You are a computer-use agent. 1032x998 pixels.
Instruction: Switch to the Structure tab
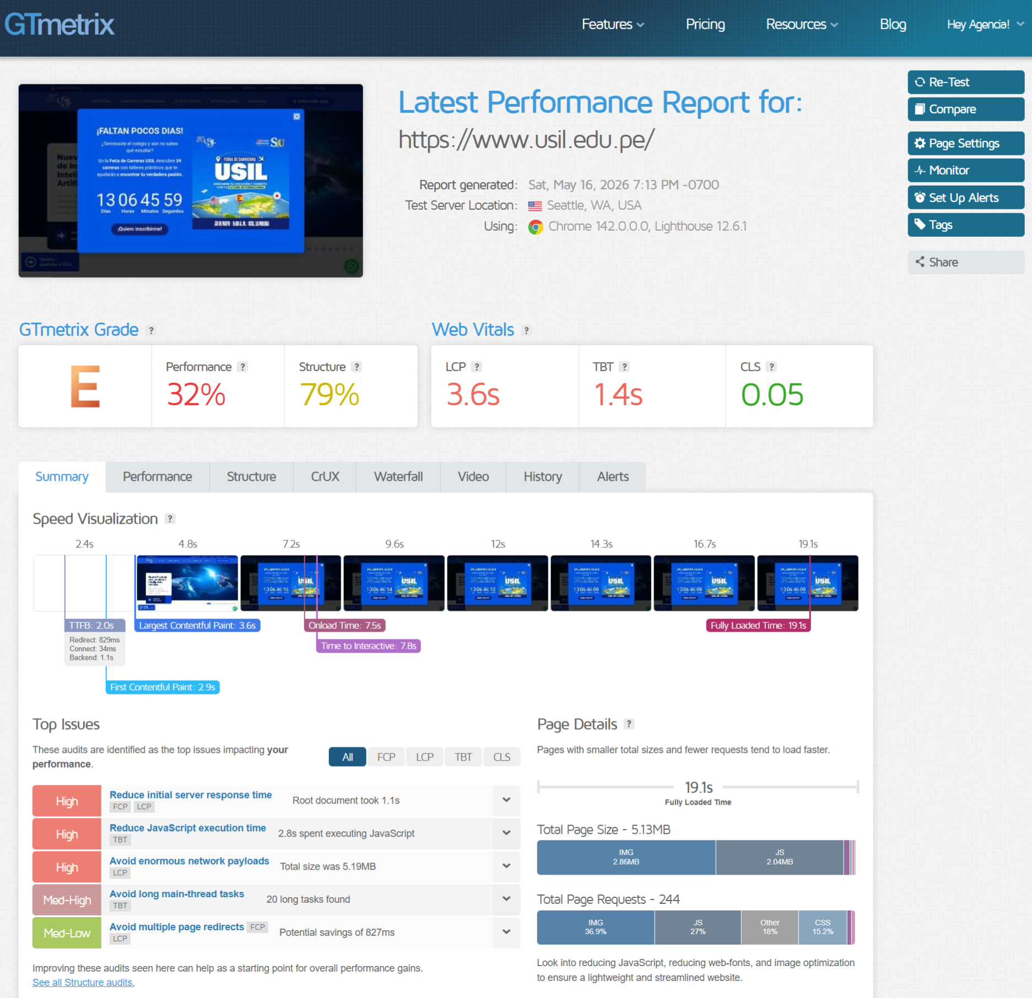tap(251, 477)
